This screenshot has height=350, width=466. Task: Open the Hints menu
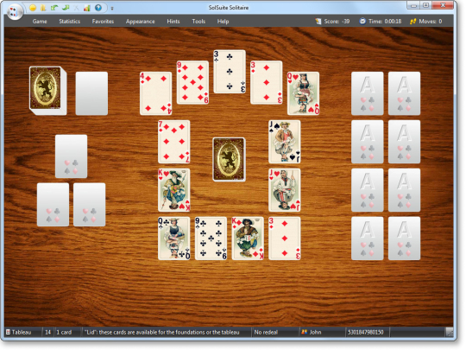click(173, 22)
